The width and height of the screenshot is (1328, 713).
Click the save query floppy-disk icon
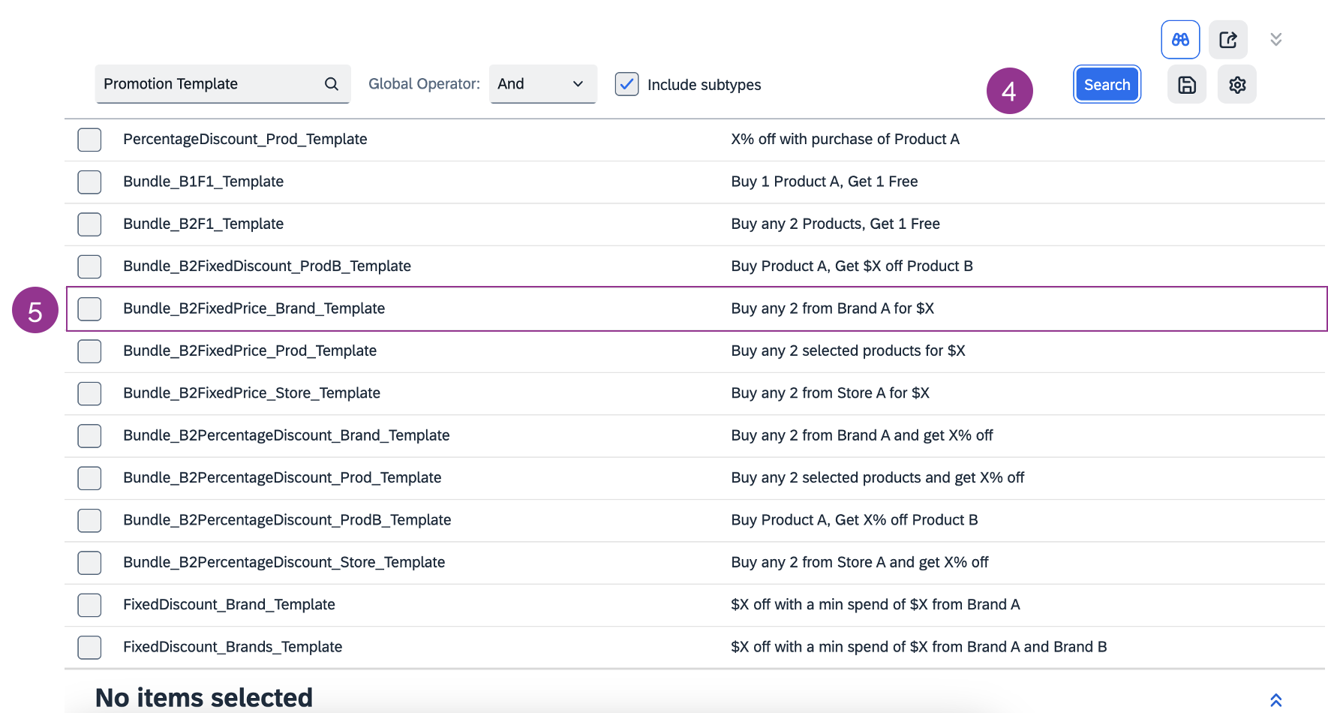(1186, 85)
